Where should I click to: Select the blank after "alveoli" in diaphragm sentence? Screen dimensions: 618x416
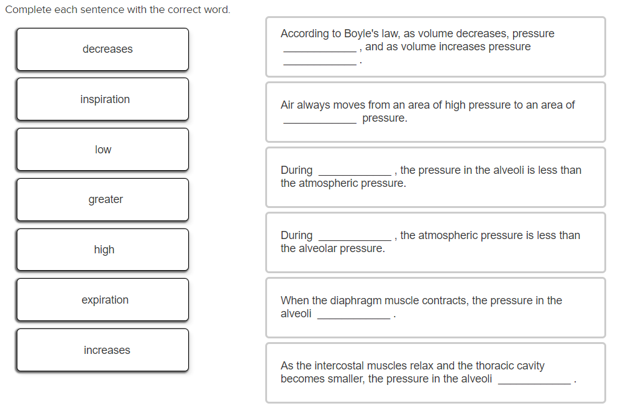tap(353, 315)
